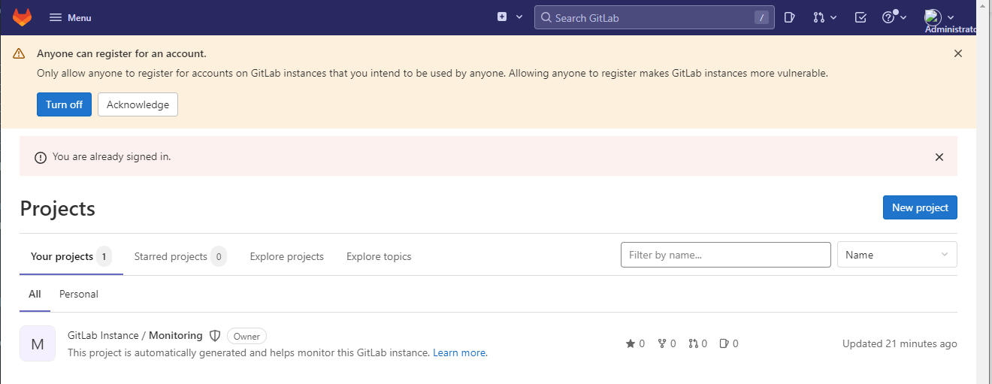Expand the Merge requests dropdown chevron
The image size is (992, 384).
click(x=833, y=17)
